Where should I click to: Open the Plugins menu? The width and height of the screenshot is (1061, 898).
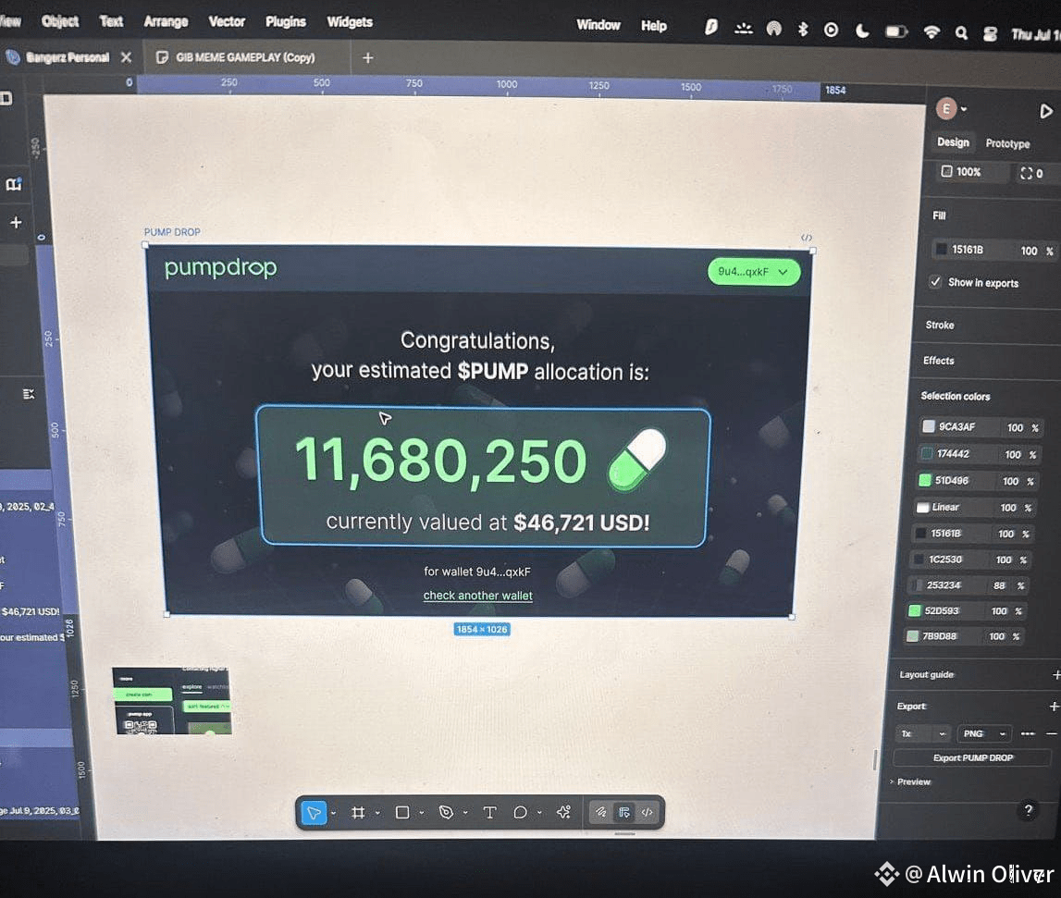286,21
